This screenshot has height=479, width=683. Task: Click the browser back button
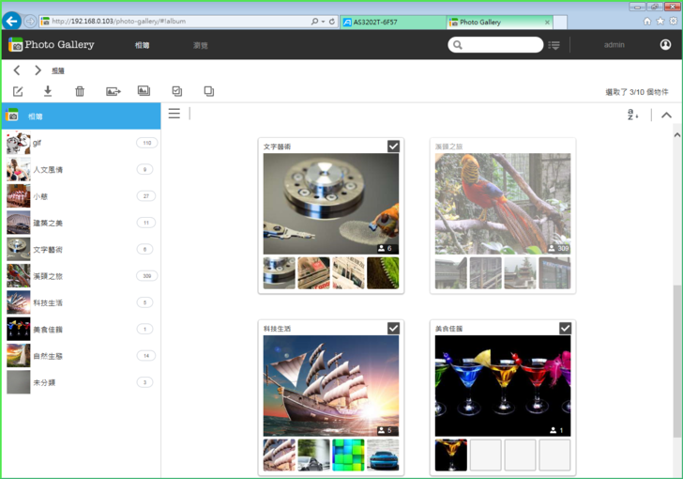[x=12, y=21]
